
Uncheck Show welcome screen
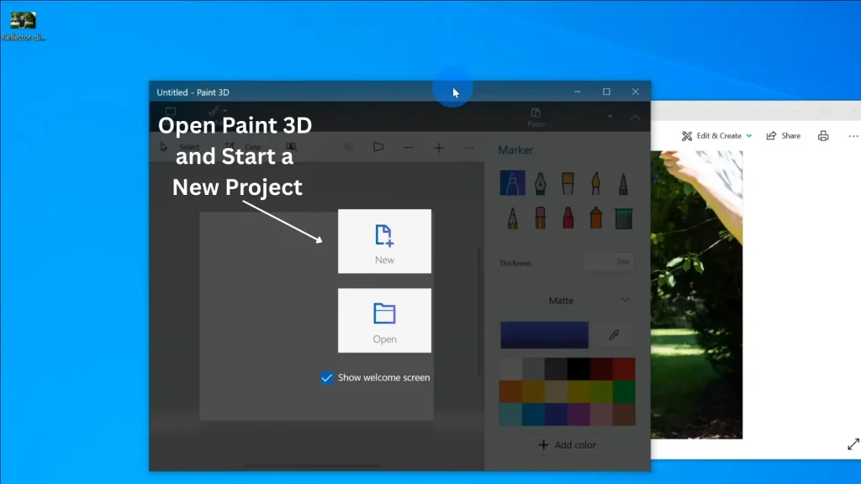327,377
